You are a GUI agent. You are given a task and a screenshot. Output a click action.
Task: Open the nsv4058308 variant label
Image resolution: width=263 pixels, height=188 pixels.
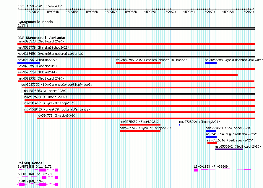pos(234,60)
